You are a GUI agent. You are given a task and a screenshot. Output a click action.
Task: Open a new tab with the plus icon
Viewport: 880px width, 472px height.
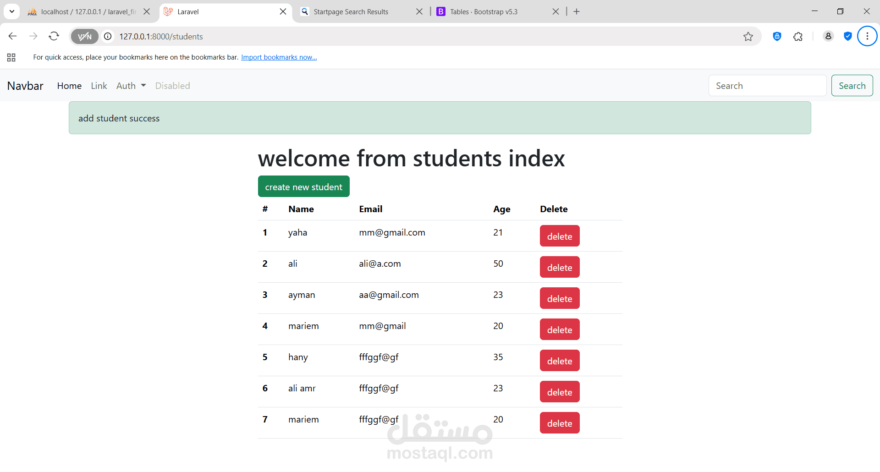pyautogui.click(x=577, y=11)
